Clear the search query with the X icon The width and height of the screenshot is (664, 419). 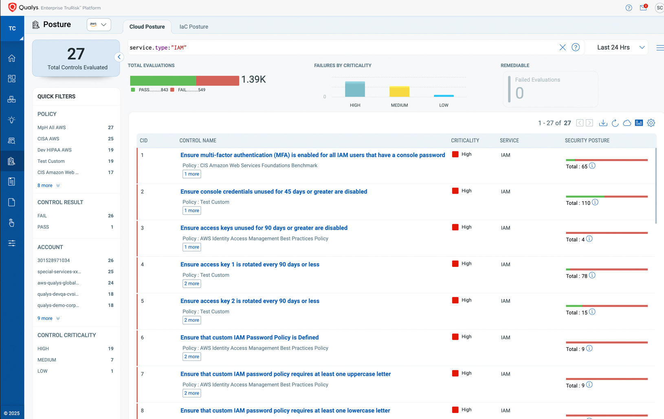pyautogui.click(x=563, y=47)
